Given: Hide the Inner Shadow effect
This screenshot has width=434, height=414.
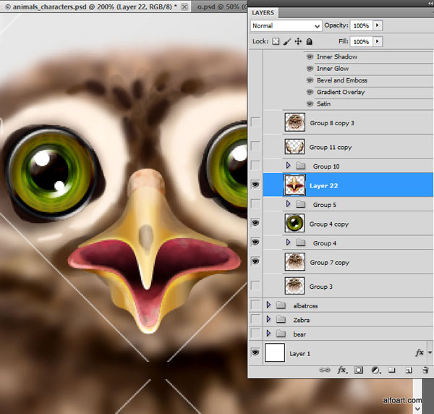Looking at the screenshot, I should pos(310,56).
